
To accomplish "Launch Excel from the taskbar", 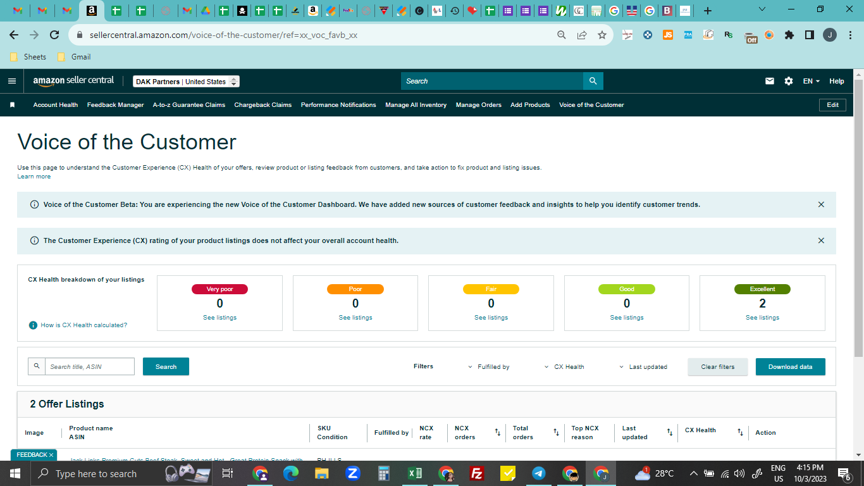I will point(415,473).
